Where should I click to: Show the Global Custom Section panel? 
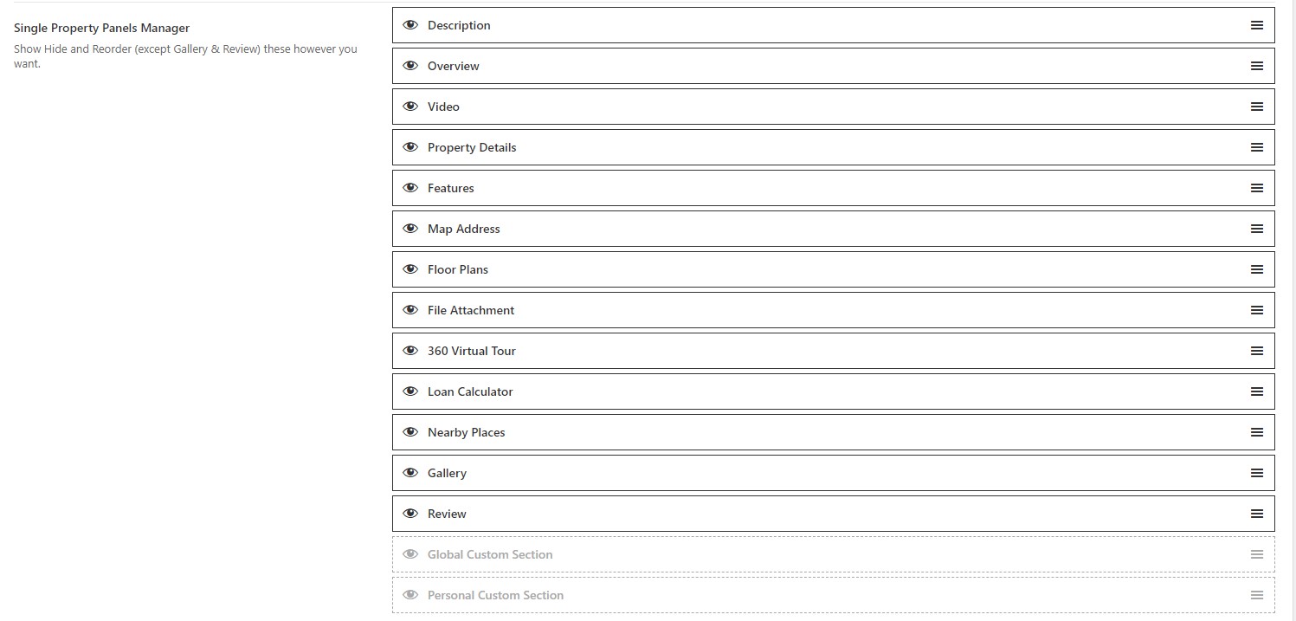(410, 554)
